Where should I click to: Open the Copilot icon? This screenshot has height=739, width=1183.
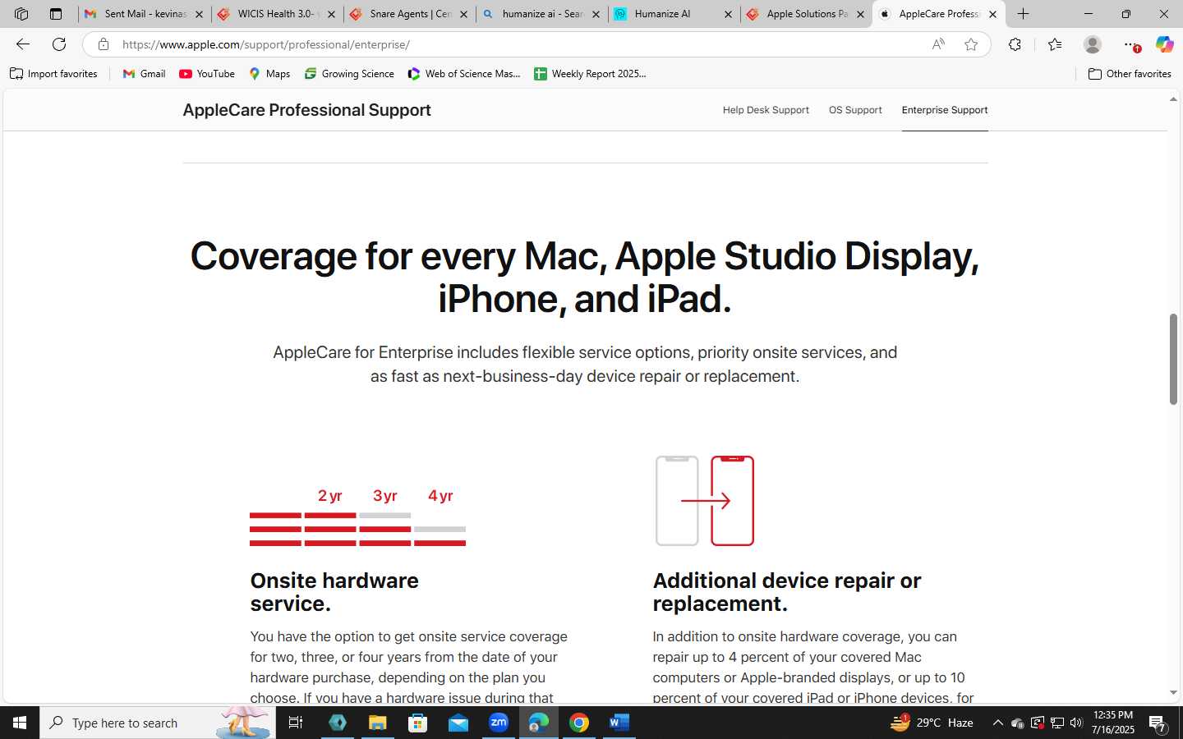1164,44
